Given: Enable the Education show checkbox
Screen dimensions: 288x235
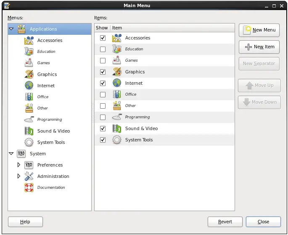Looking at the screenshot, I should pos(103,49).
